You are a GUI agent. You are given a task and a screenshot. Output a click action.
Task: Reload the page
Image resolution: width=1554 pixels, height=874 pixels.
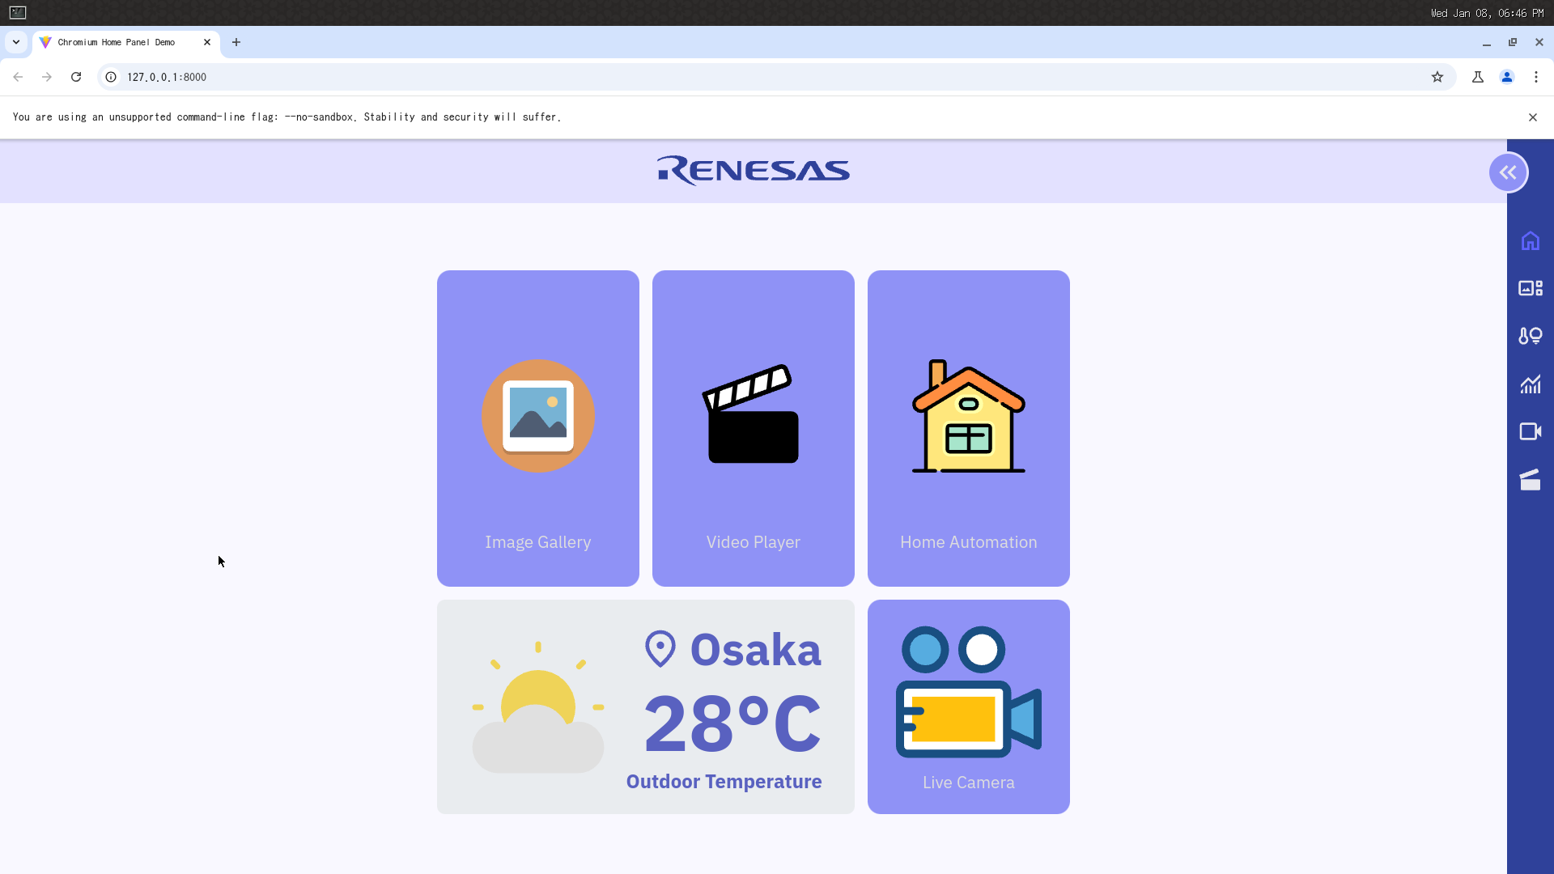pyautogui.click(x=76, y=77)
